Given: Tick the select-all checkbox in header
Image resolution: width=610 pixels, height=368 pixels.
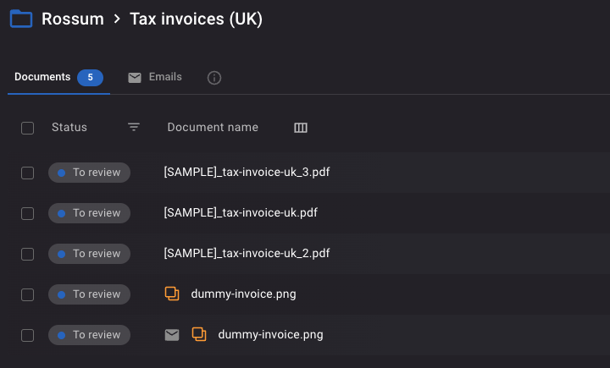Looking at the screenshot, I should (x=28, y=128).
